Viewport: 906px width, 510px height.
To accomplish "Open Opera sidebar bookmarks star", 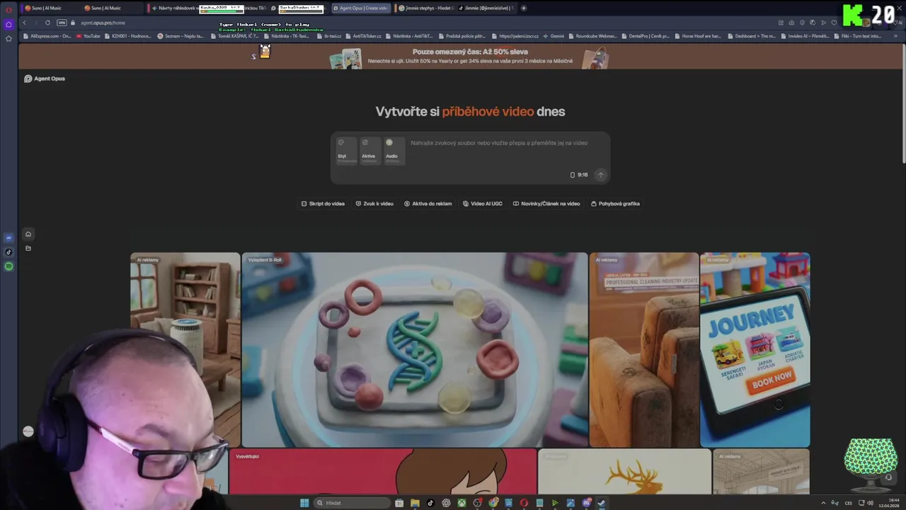I will (x=8, y=38).
